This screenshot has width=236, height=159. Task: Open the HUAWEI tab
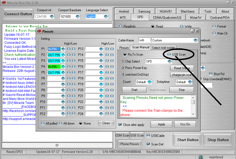165,11
